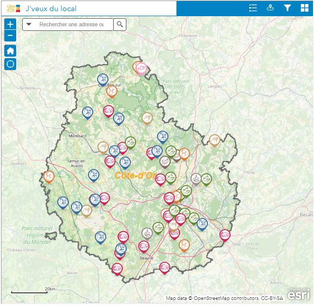Click the Beaune town label
Screen dimensions: 315x306
pyautogui.click(x=147, y=258)
